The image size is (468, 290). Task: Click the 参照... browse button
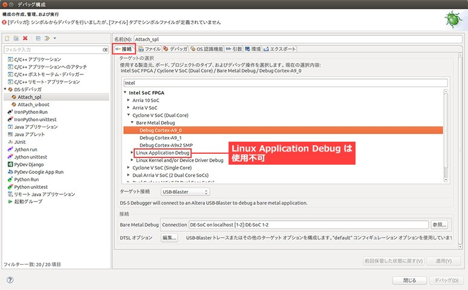point(440,225)
